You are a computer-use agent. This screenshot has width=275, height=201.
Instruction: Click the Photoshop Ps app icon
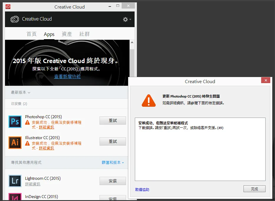15,121
